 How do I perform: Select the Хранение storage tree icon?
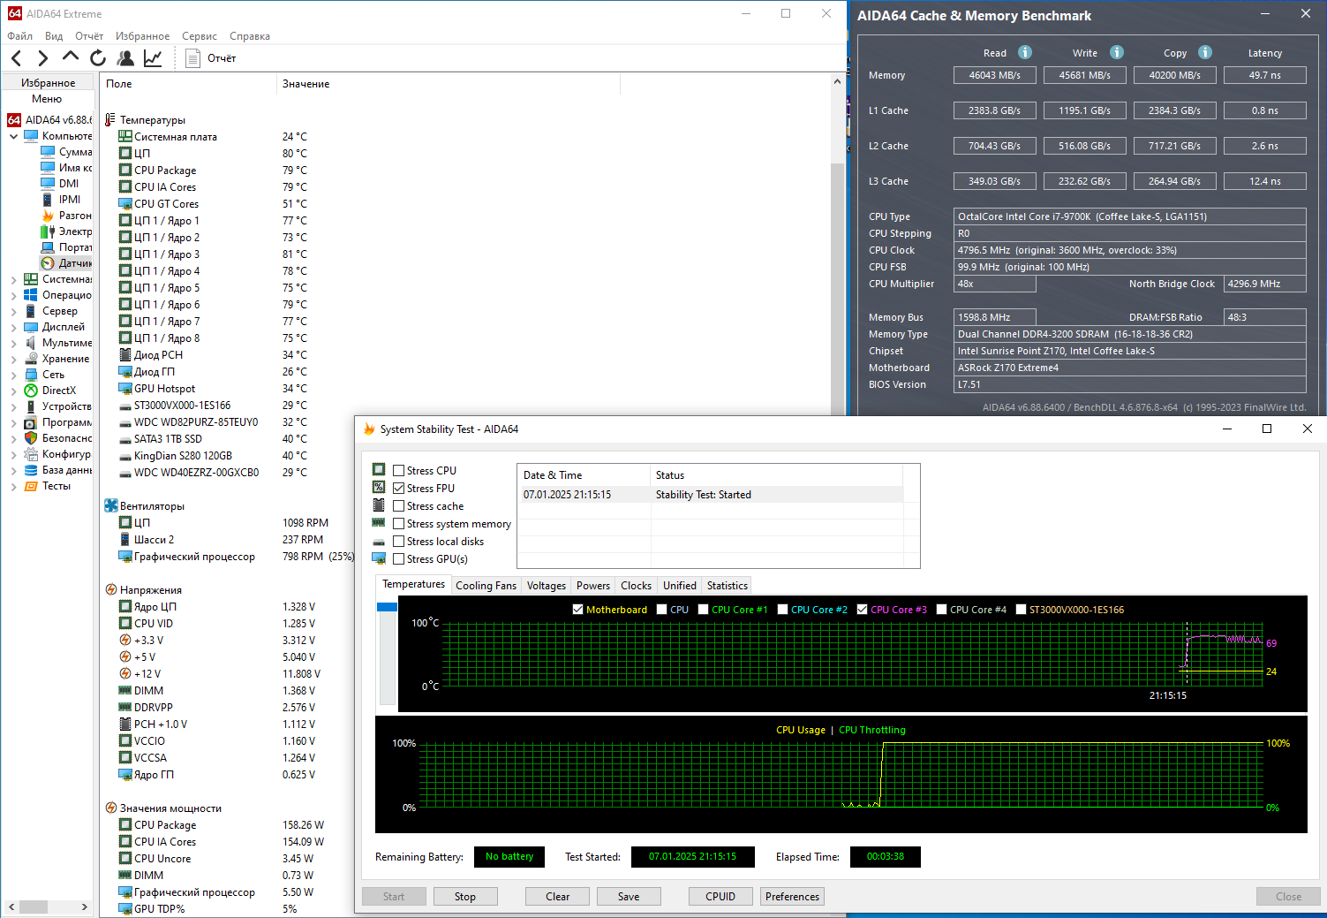coord(31,359)
